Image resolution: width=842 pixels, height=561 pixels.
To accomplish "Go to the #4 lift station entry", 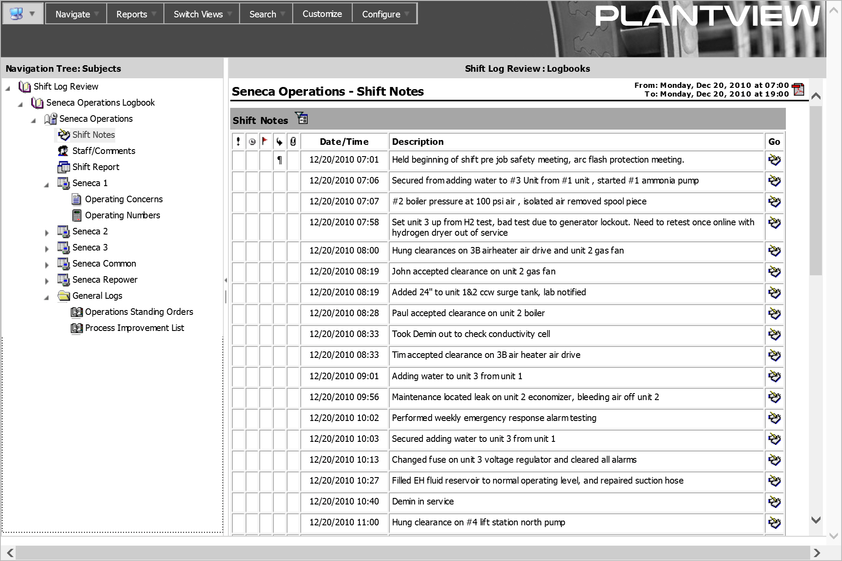I will [775, 522].
